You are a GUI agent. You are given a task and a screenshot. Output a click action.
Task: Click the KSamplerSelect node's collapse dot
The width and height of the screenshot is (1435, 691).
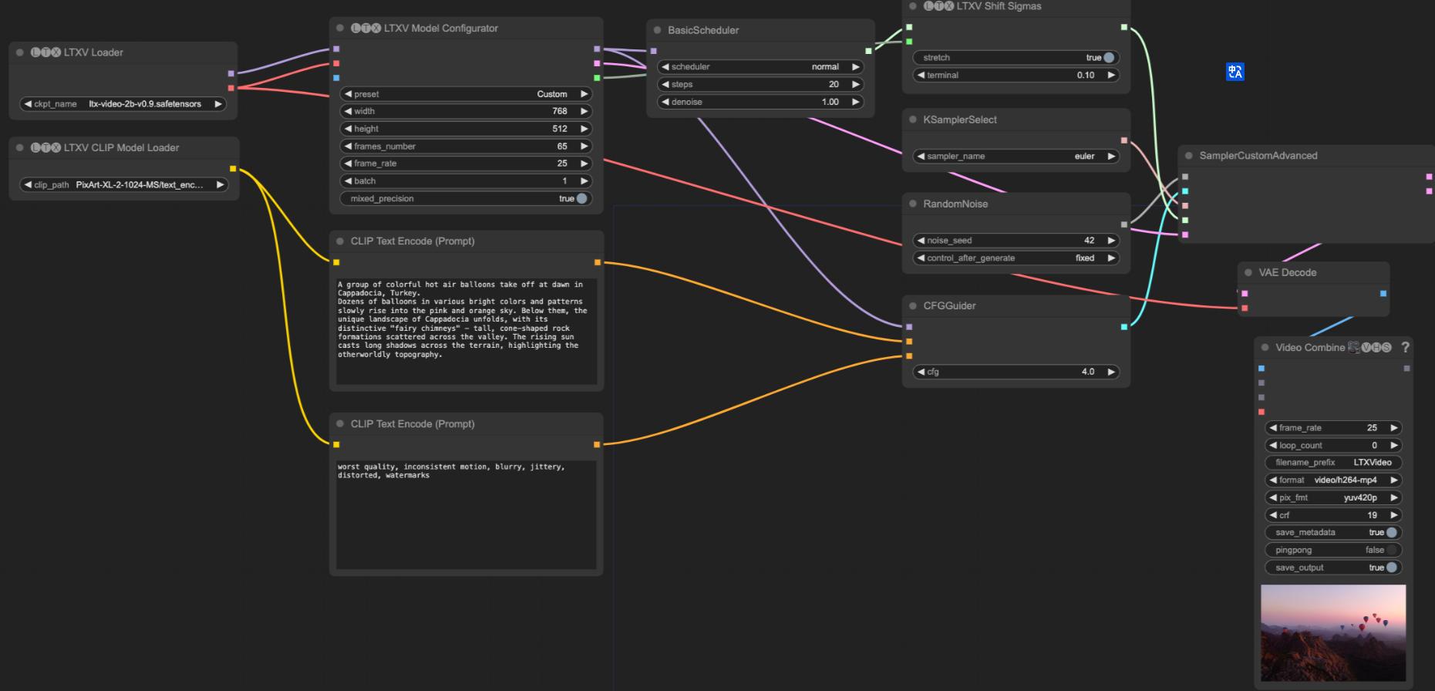913,120
